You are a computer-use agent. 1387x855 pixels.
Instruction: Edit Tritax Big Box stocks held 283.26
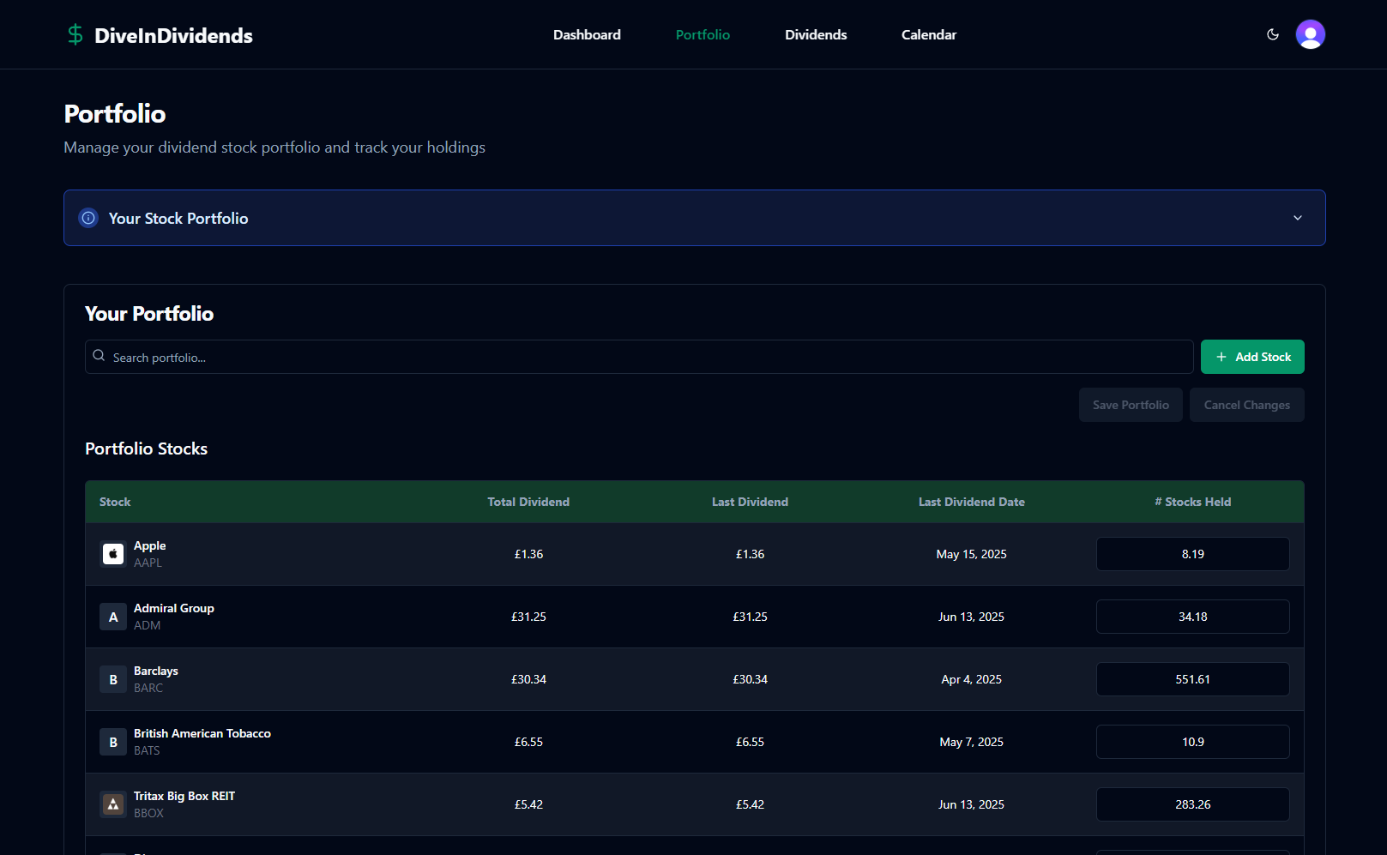tap(1193, 804)
